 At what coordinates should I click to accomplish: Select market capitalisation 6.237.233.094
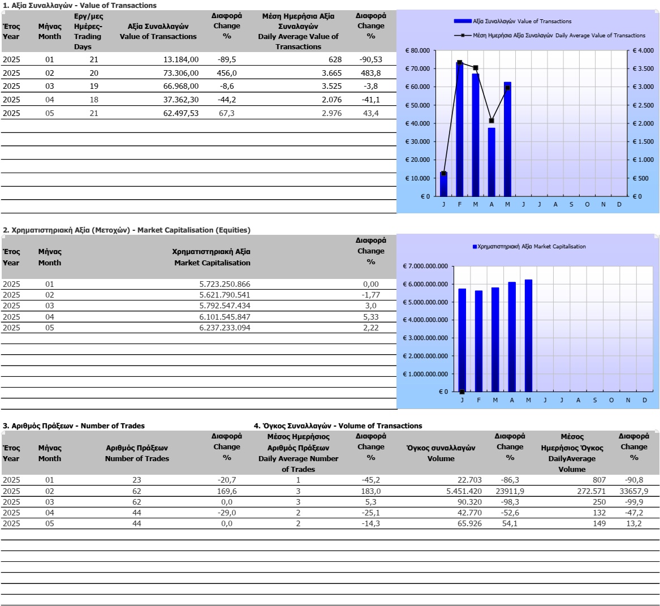tap(225, 328)
